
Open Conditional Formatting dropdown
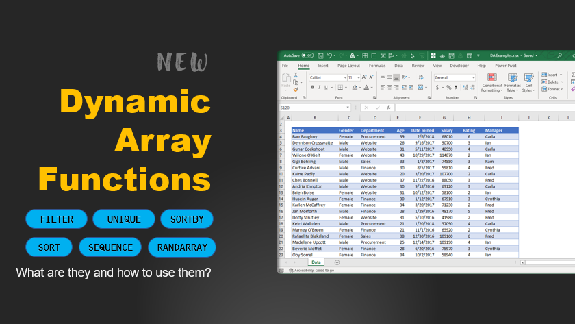[491, 83]
